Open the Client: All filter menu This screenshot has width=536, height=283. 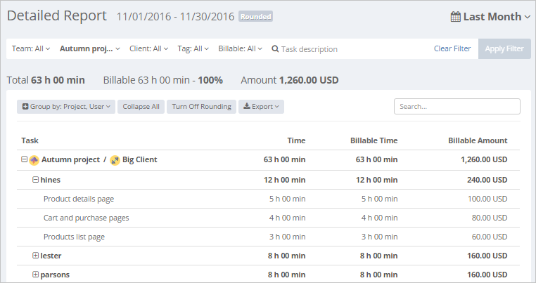(148, 49)
